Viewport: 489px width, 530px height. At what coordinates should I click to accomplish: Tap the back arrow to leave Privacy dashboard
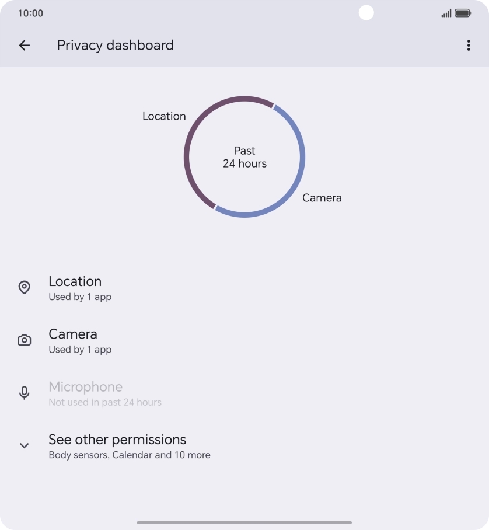point(24,45)
